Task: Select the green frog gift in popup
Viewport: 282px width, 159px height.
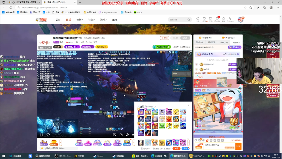Action: coord(162,126)
